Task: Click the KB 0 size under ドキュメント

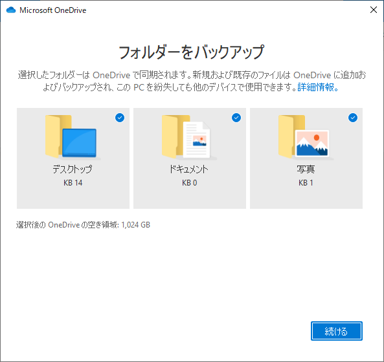Action: click(189, 183)
